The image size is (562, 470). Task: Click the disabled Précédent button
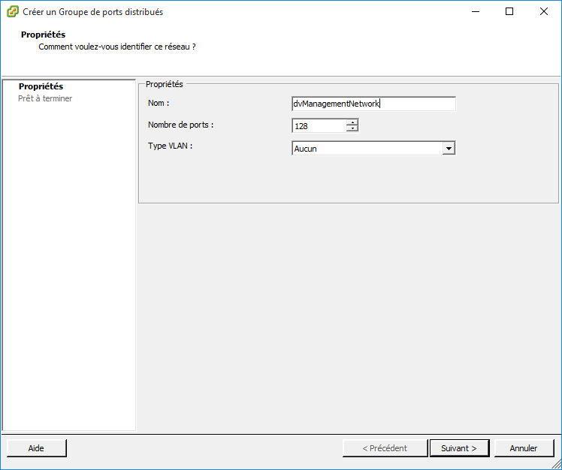point(385,448)
